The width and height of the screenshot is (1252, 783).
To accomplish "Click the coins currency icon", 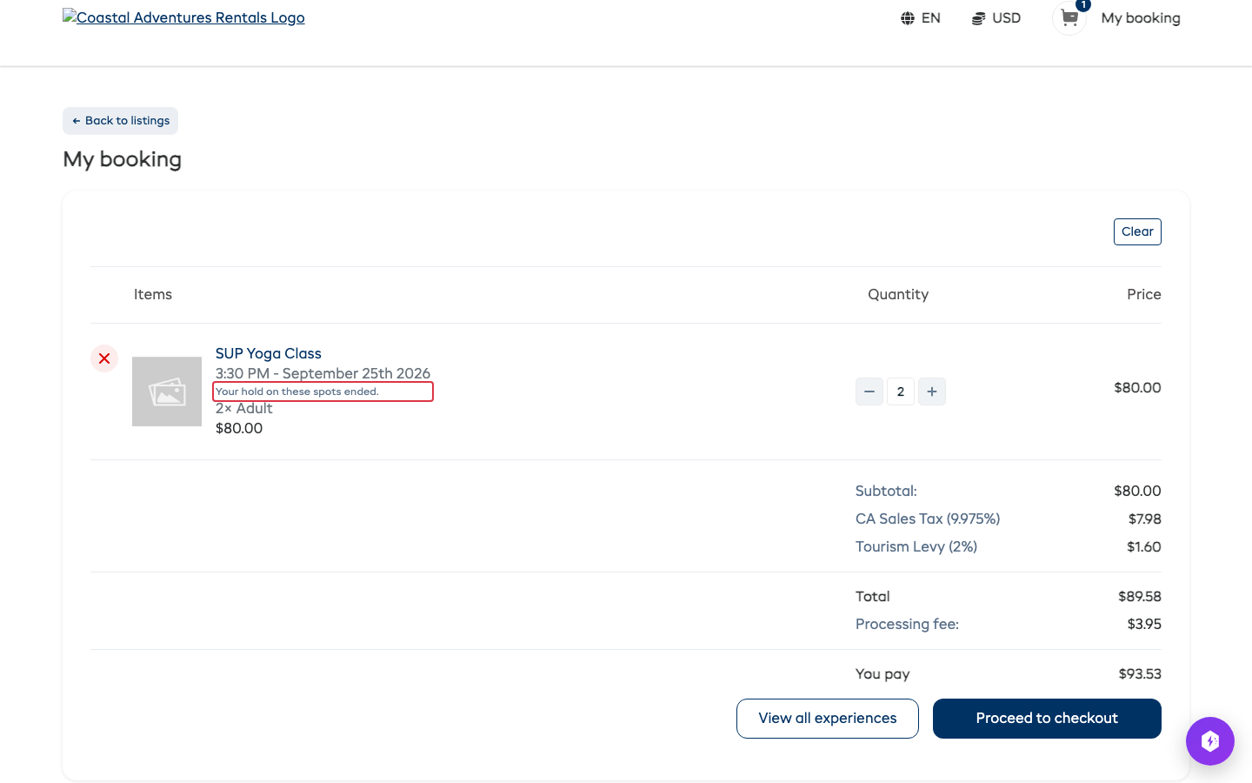I will [978, 18].
